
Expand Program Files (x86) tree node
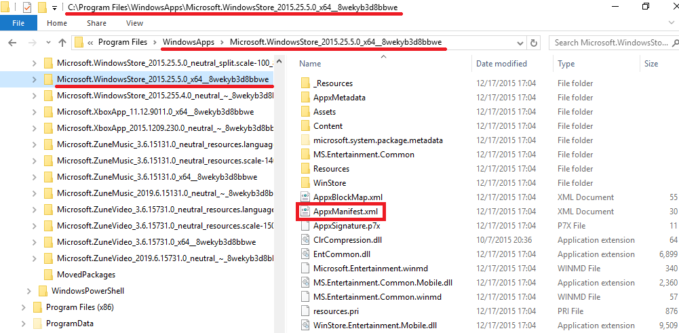pos(23,307)
